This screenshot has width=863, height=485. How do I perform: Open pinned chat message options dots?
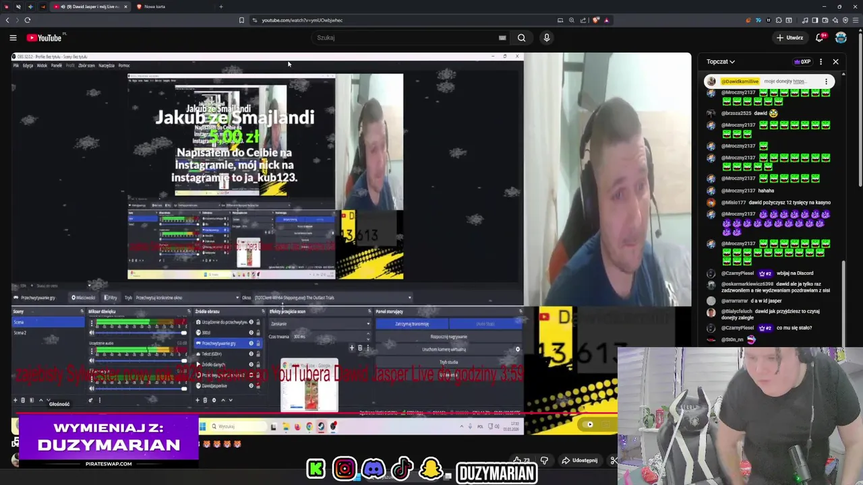pos(826,82)
